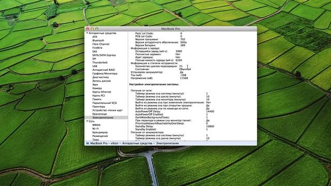
Task: Select WWAN under Сеть
Action: [96, 125]
